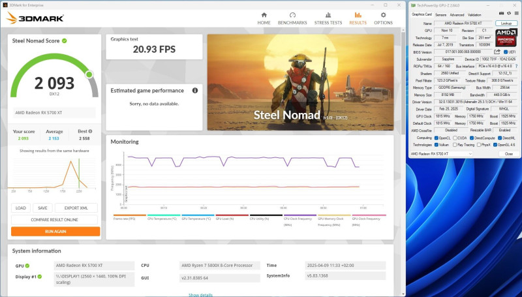Open GPU-Z hamburger menu

516,14
